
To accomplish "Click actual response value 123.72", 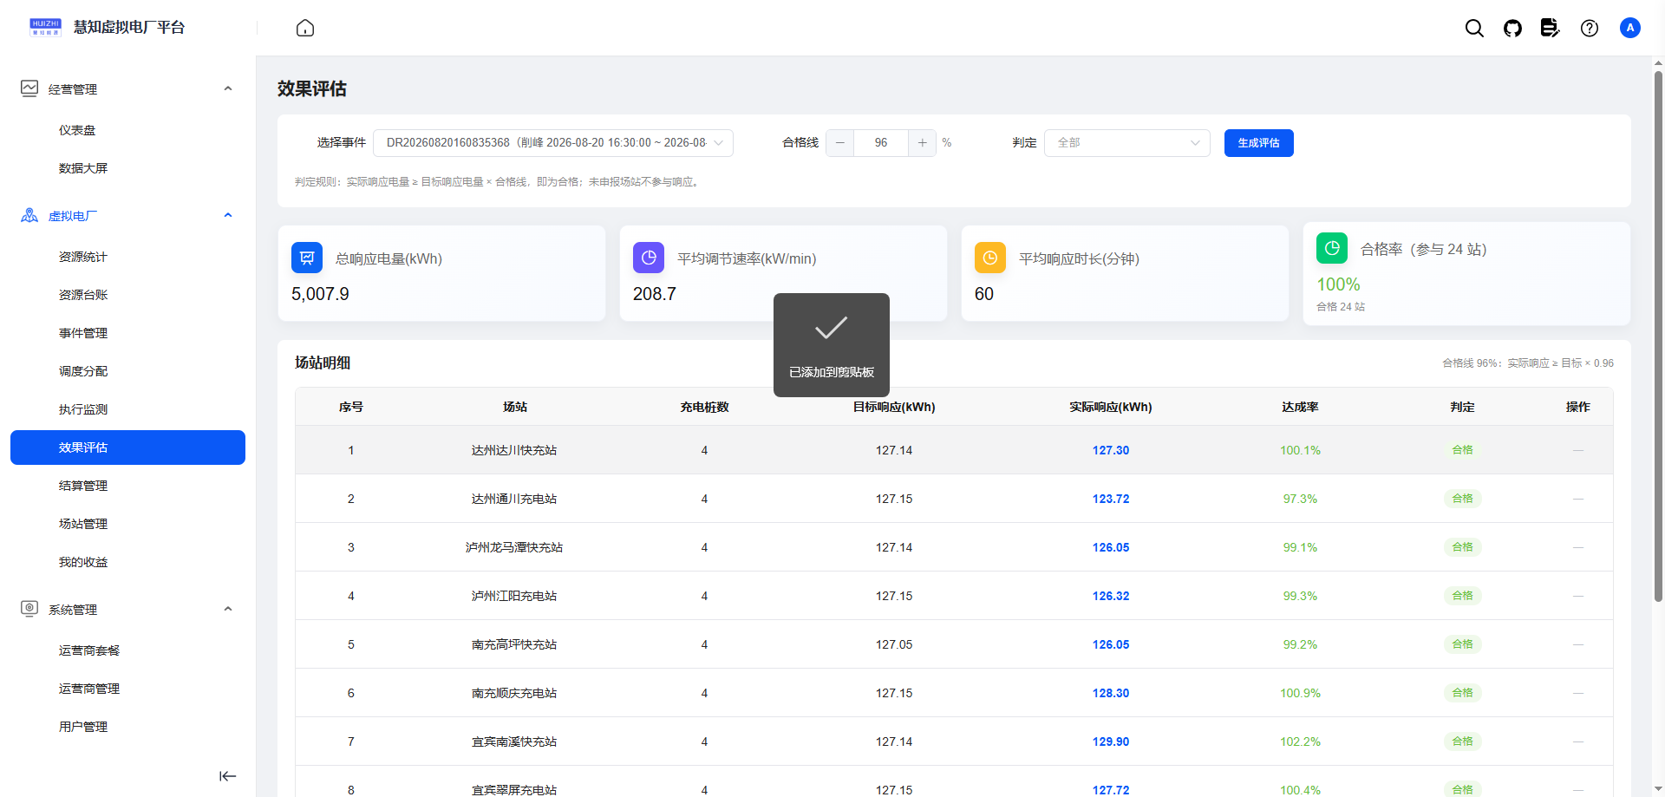I will (x=1111, y=499).
